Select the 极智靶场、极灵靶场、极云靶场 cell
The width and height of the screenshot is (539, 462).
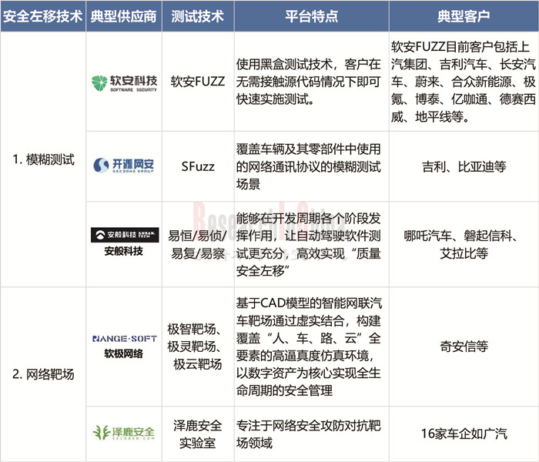click(x=198, y=346)
